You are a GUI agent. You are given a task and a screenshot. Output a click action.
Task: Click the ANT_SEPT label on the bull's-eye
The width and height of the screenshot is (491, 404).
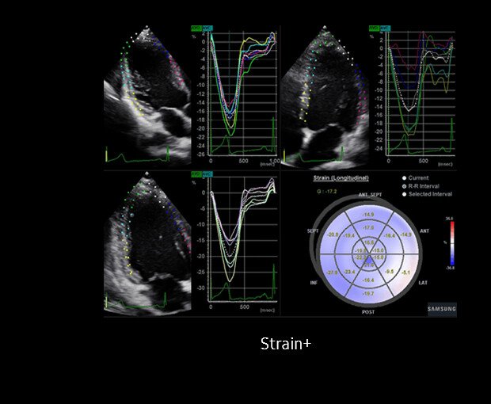[370, 195]
